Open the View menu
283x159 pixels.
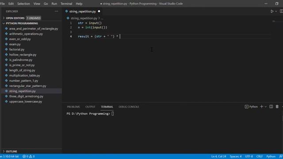(37, 4)
